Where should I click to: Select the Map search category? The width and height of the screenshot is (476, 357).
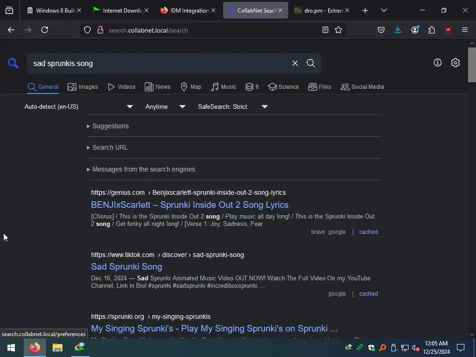(x=191, y=87)
